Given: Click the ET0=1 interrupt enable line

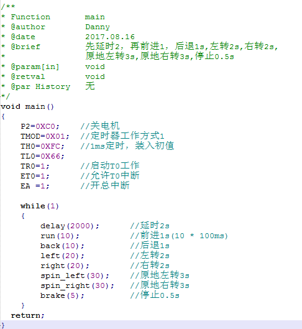Looking at the screenshot, I should click(35, 176).
